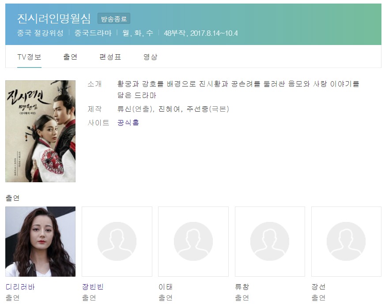The height and width of the screenshot is (308, 385).
Task: Select the TV정보 tab
Action: click(29, 57)
